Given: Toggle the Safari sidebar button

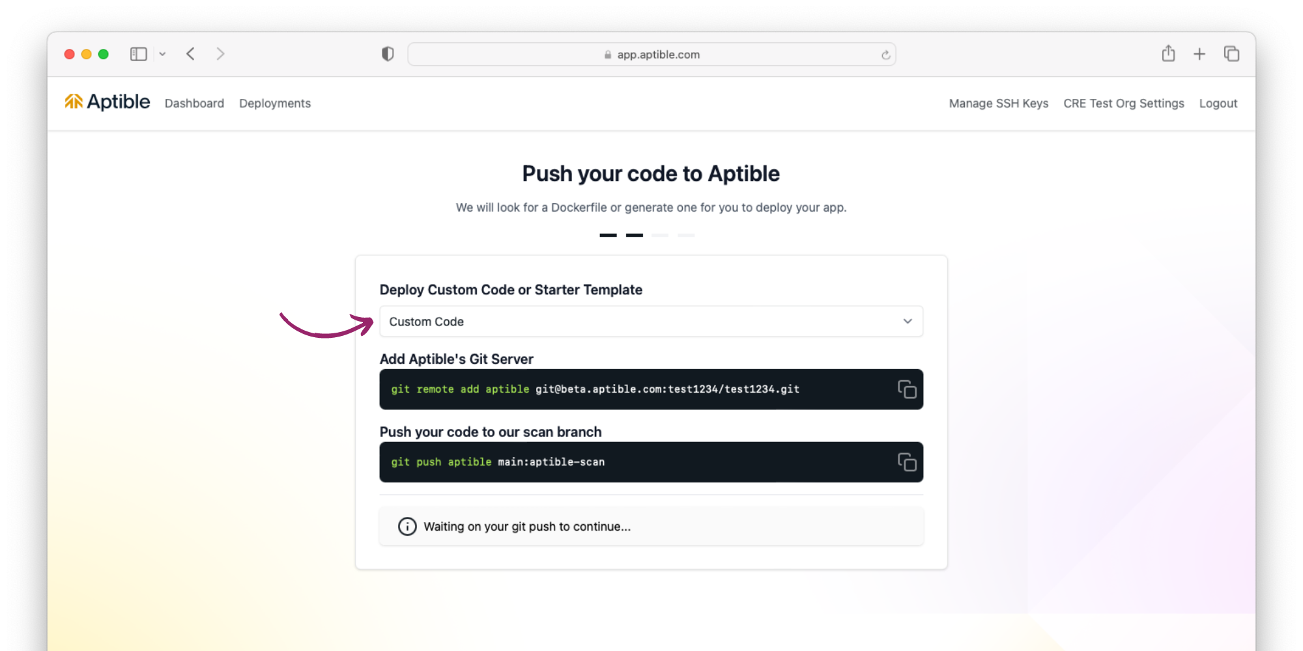Looking at the screenshot, I should point(139,54).
